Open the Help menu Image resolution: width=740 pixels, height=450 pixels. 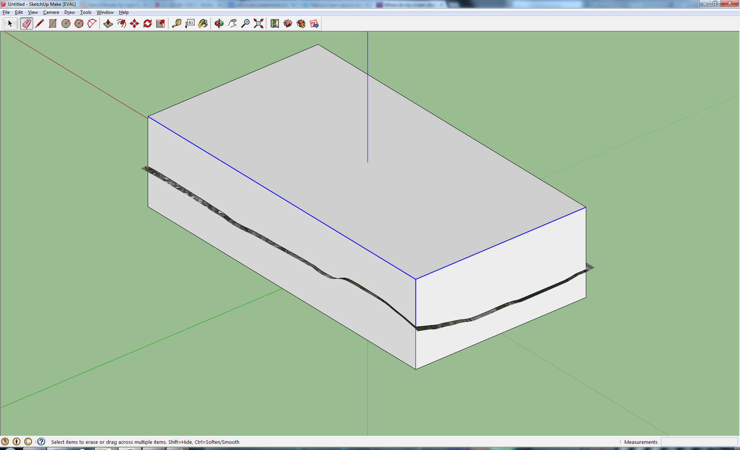pos(124,12)
